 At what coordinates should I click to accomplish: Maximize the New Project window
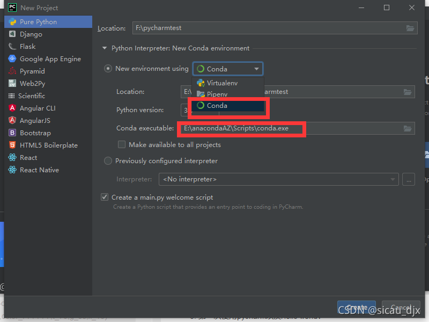[x=387, y=8]
